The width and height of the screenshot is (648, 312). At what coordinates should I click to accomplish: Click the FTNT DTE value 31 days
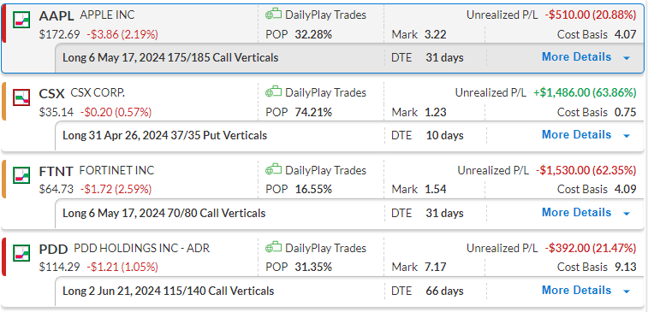click(444, 213)
